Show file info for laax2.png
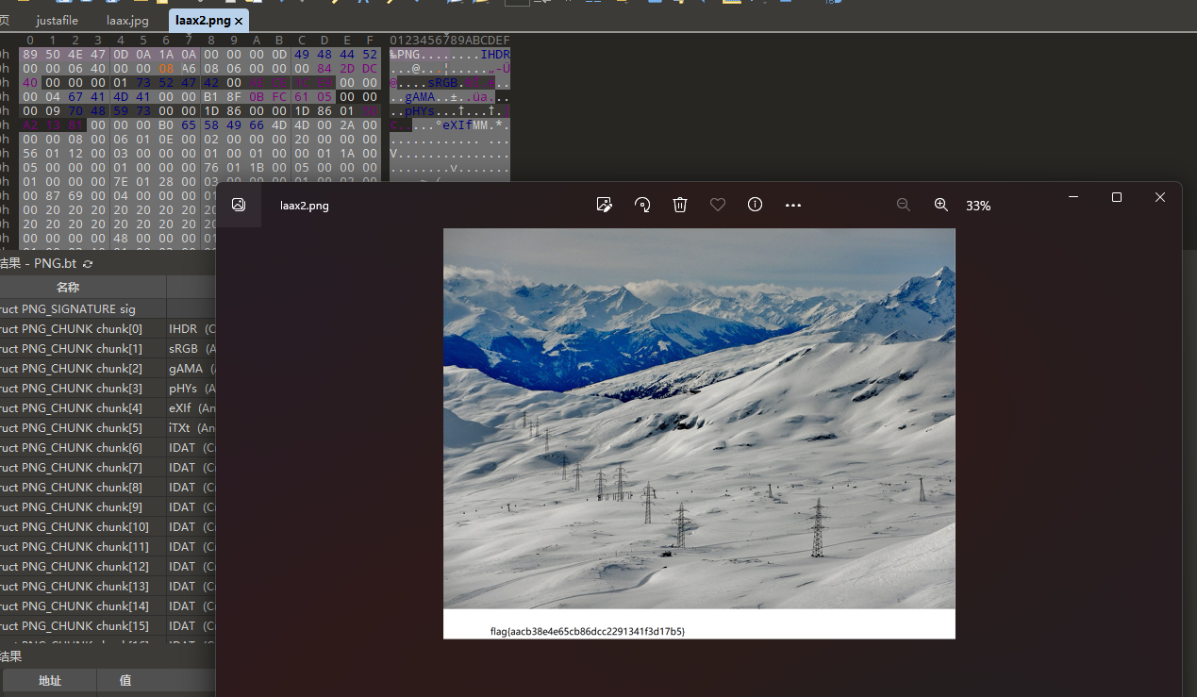 (x=755, y=205)
